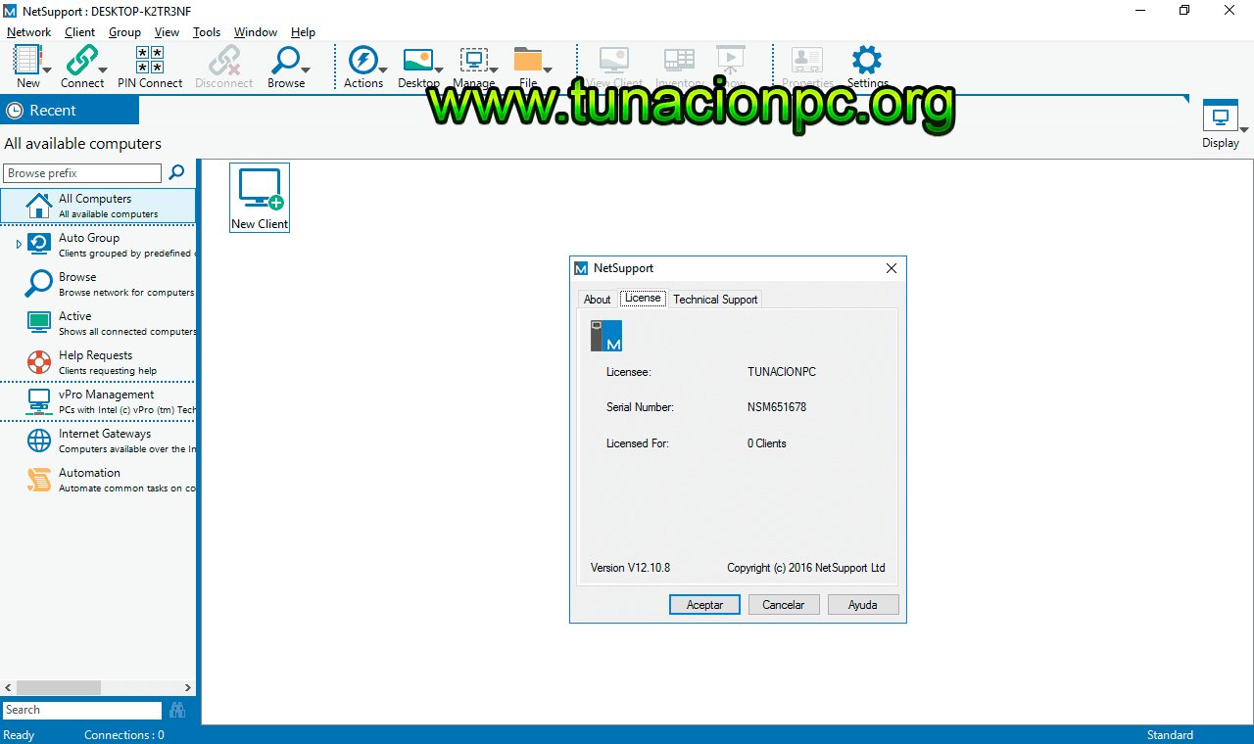This screenshot has height=744, width=1254.
Task: Click the Version V12.10.8 text
Action: 630,568
